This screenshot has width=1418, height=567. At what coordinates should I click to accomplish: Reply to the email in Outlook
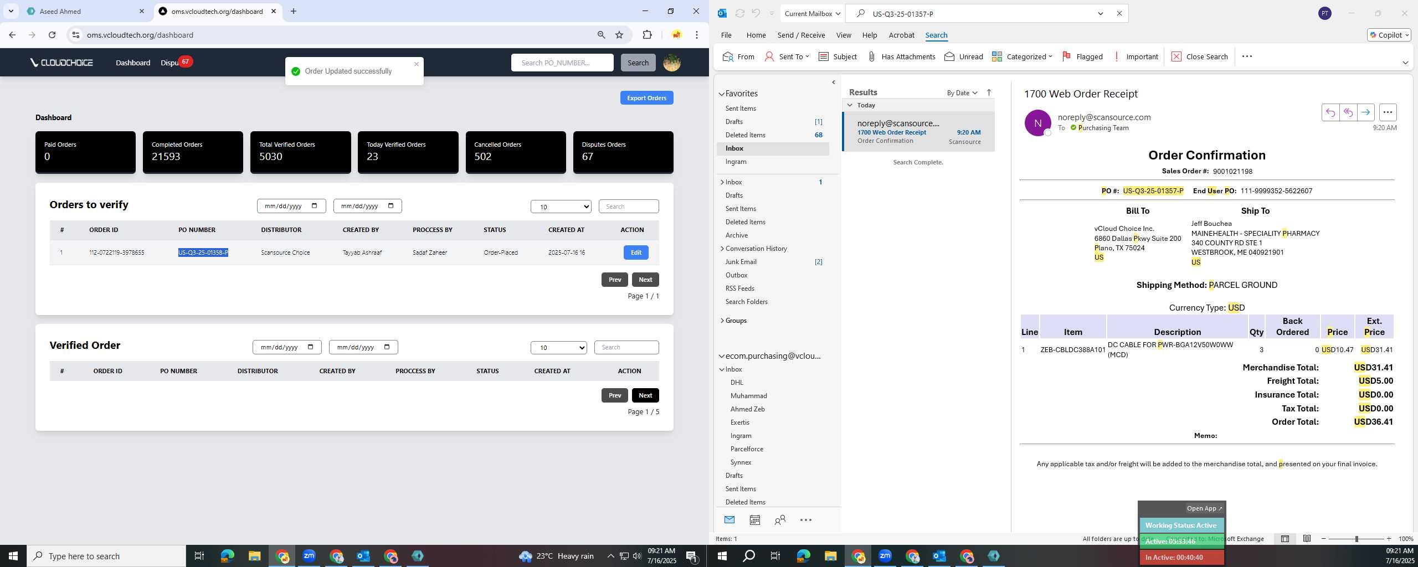(1330, 112)
